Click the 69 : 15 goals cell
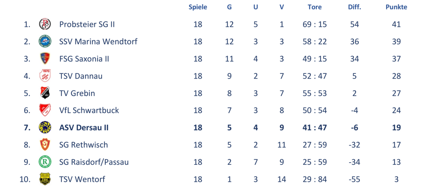This screenshot has height=193, width=436. coord(315,24)
